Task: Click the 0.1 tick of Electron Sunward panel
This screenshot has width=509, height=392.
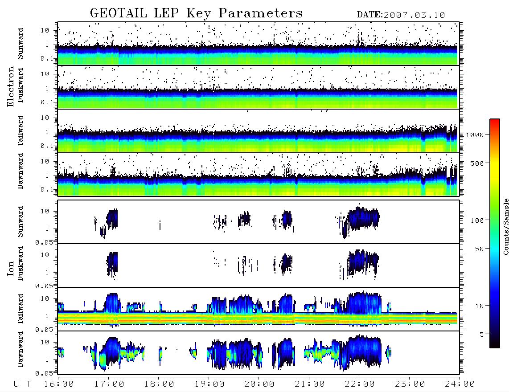Action: 47,59
